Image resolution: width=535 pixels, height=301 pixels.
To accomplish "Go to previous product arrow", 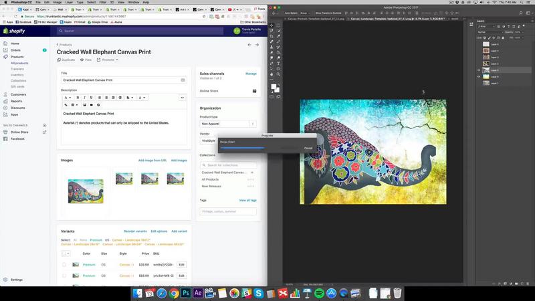I will pyautogui.click(x=249, y=45).
